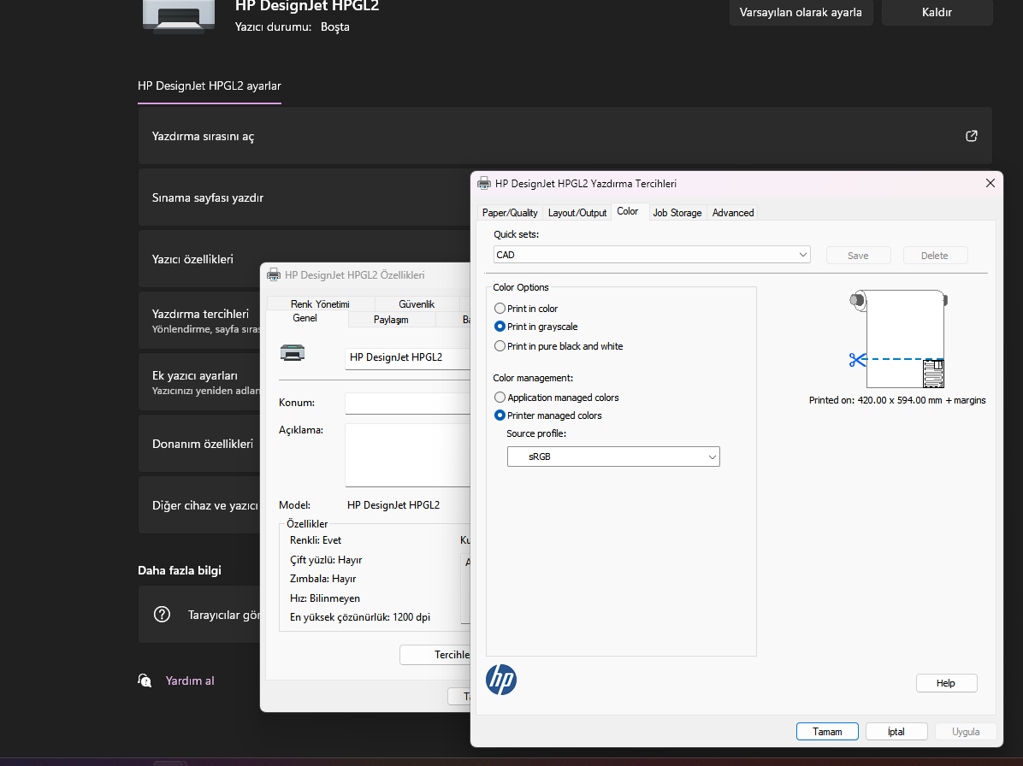
Task: Open the Job Storage tab
Action: click(x=677, y=213)
